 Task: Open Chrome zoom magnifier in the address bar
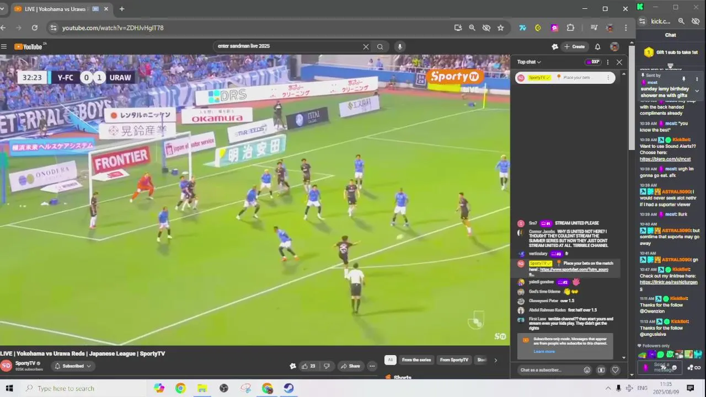coord(472,28)
